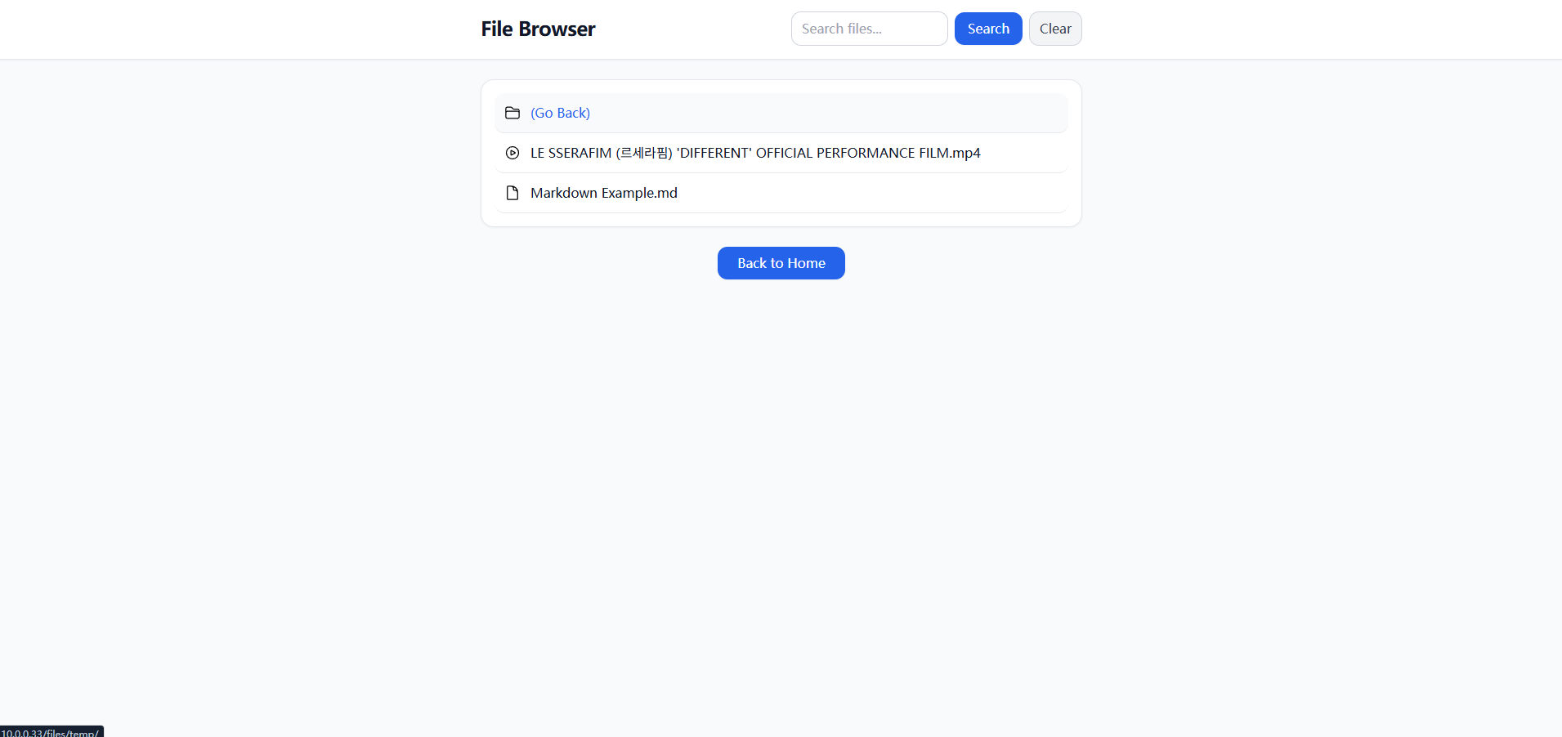Click the URL preview in the status bar
Viewport: 1562px width, 737px height.
pyautogui.click(x=51, y=732)
